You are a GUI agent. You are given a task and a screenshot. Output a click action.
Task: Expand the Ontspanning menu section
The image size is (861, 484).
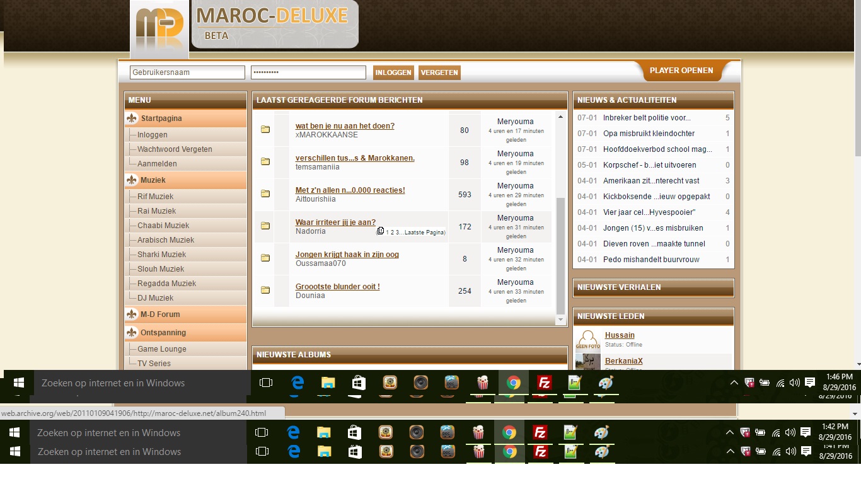(163, 333)
